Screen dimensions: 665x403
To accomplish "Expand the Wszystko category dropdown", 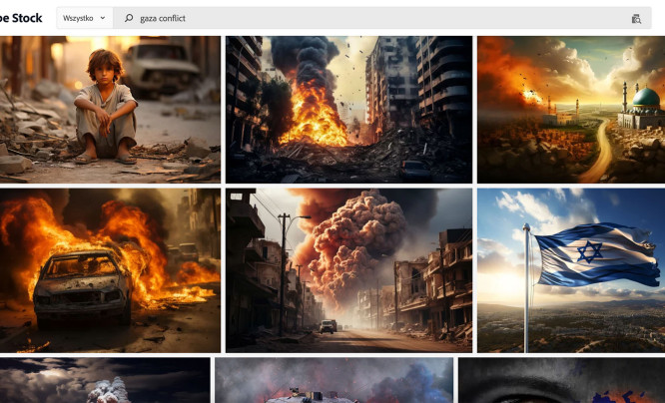I will click(x=85, y=18).
